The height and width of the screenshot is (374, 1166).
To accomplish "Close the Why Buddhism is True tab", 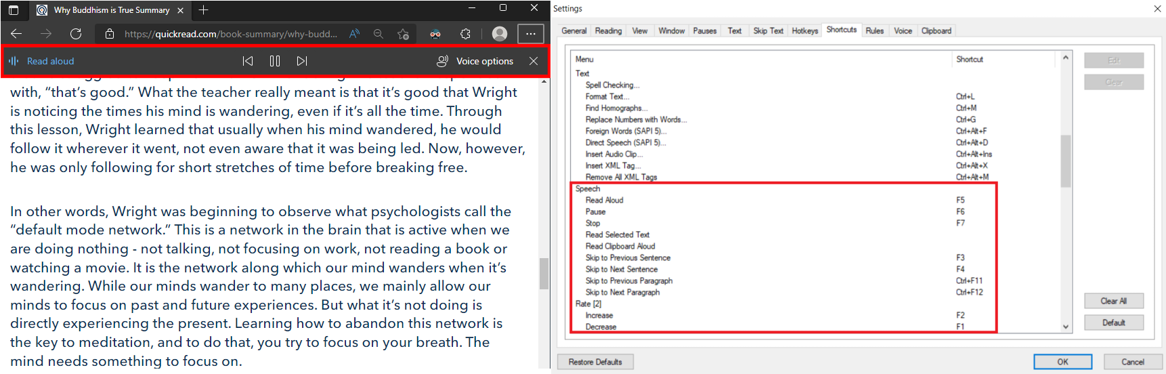I will click(x=180, y=10).
